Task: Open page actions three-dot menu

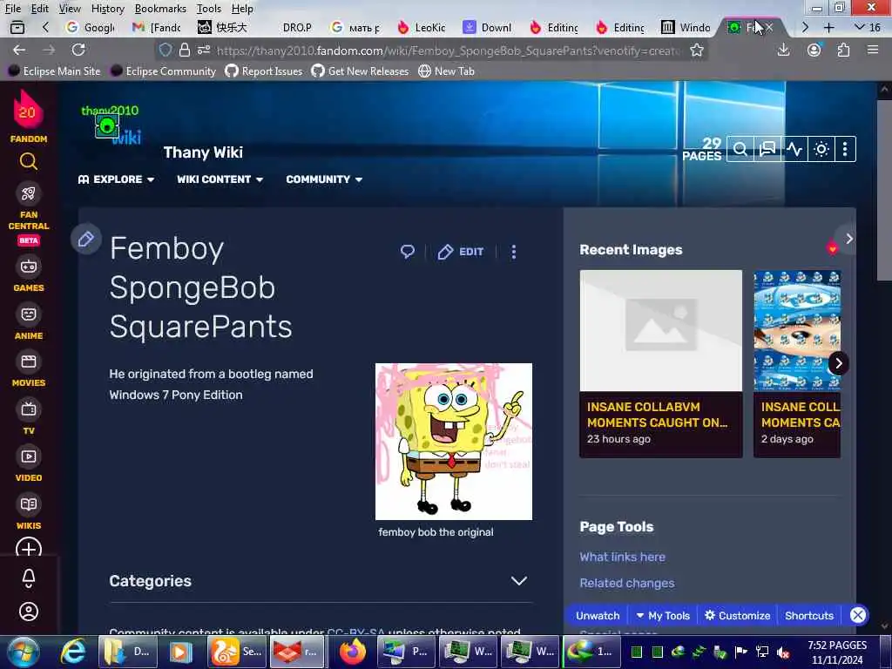Action: click(514, 252)
